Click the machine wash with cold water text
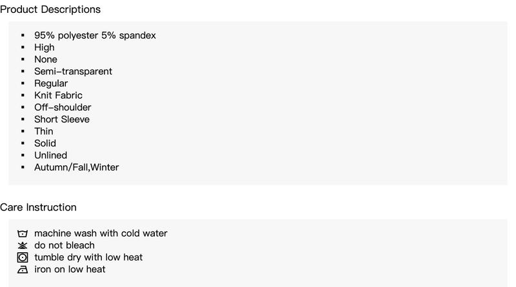 coord(101,233)
